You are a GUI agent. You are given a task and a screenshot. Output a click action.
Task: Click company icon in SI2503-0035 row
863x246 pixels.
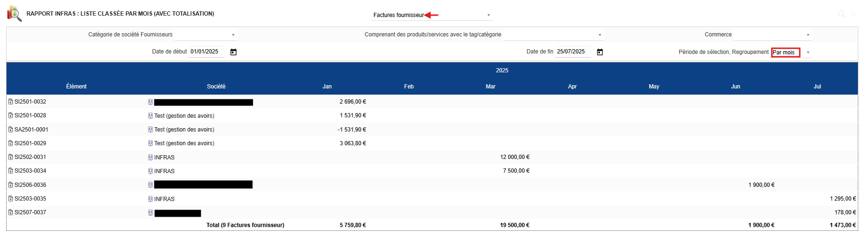coord(150,199)
